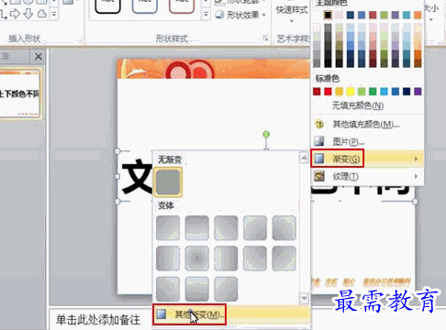Apply from-center radial gradient variant
The image size is (446, 330).
(x=197, y=258)
